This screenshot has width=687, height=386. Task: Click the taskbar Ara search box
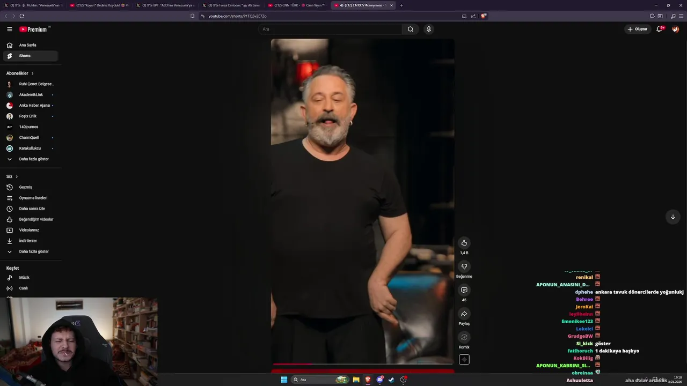pyautogui.click(x=321, y=380)
